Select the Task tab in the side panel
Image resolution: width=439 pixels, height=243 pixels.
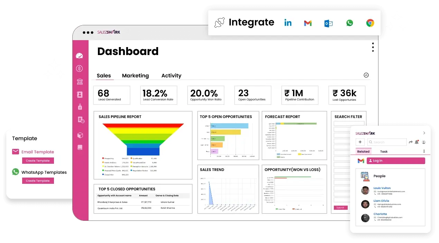384,151
